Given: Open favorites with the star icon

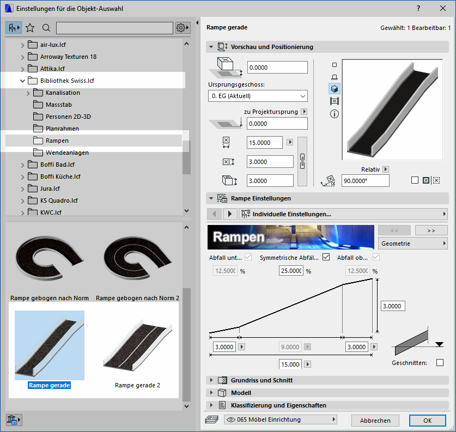Looking at the screenshot, I should pyautogui.click(x=30, y=28).
